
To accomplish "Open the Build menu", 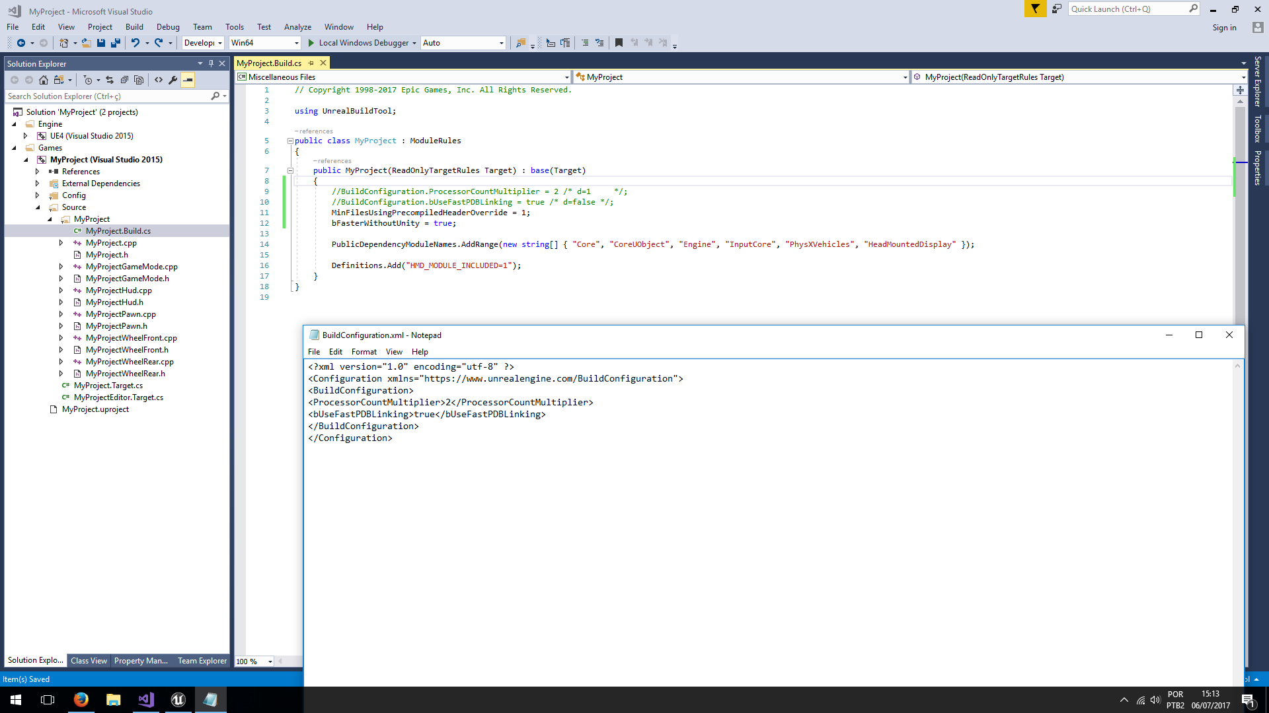I will pos(134,27).
